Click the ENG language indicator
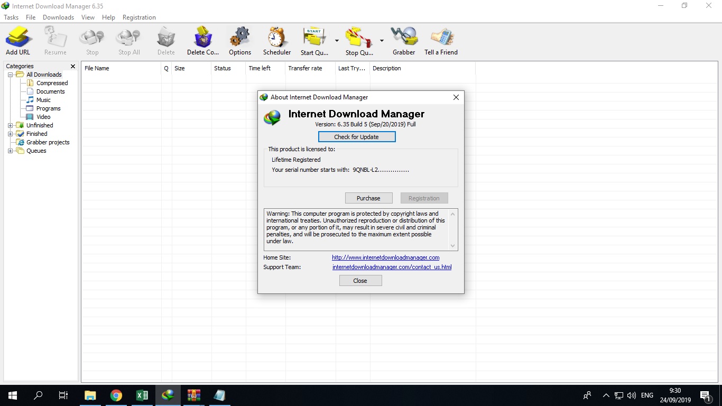The width and height of the screenshot is (722, 406). coord(647,395)
